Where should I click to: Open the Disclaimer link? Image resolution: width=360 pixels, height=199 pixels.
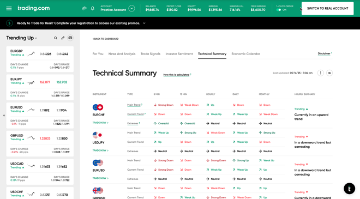point(325,53)
